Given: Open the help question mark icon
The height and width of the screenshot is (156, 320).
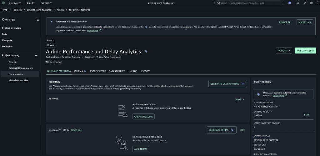Looking at the screenshot, I should [305, 3].
